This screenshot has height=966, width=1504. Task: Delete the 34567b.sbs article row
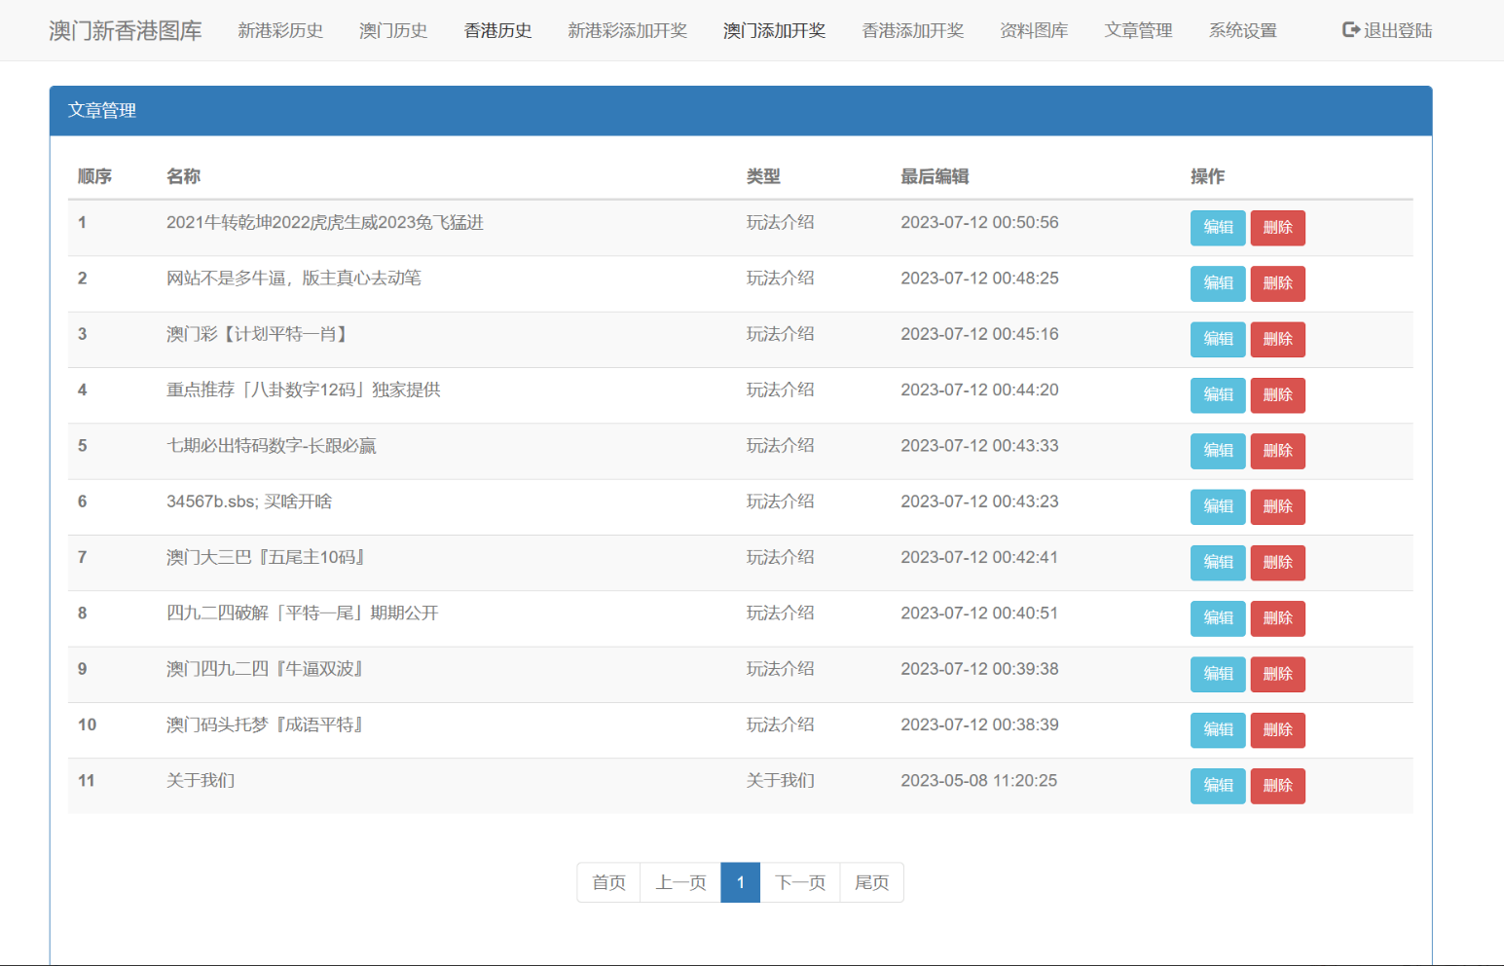pos(1277,506)
